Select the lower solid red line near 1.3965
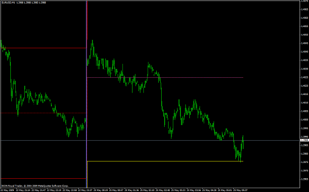Image resolution: width=309 pixels, height=192 pixels. click(x=44, y=178)
